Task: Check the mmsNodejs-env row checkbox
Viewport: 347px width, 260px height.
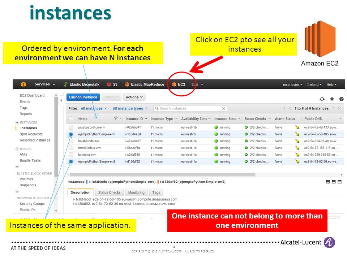Action: click(x=71, y=148)
